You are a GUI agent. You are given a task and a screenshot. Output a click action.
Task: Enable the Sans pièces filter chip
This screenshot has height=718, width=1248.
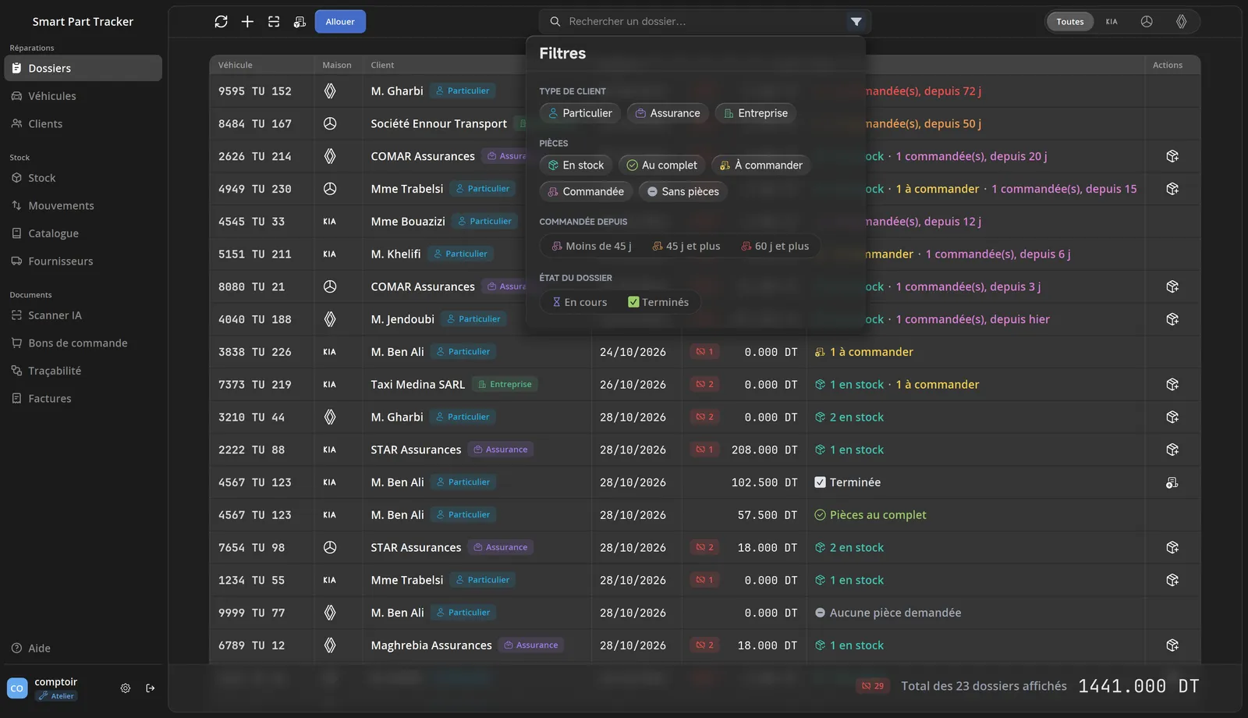[683, 192]
